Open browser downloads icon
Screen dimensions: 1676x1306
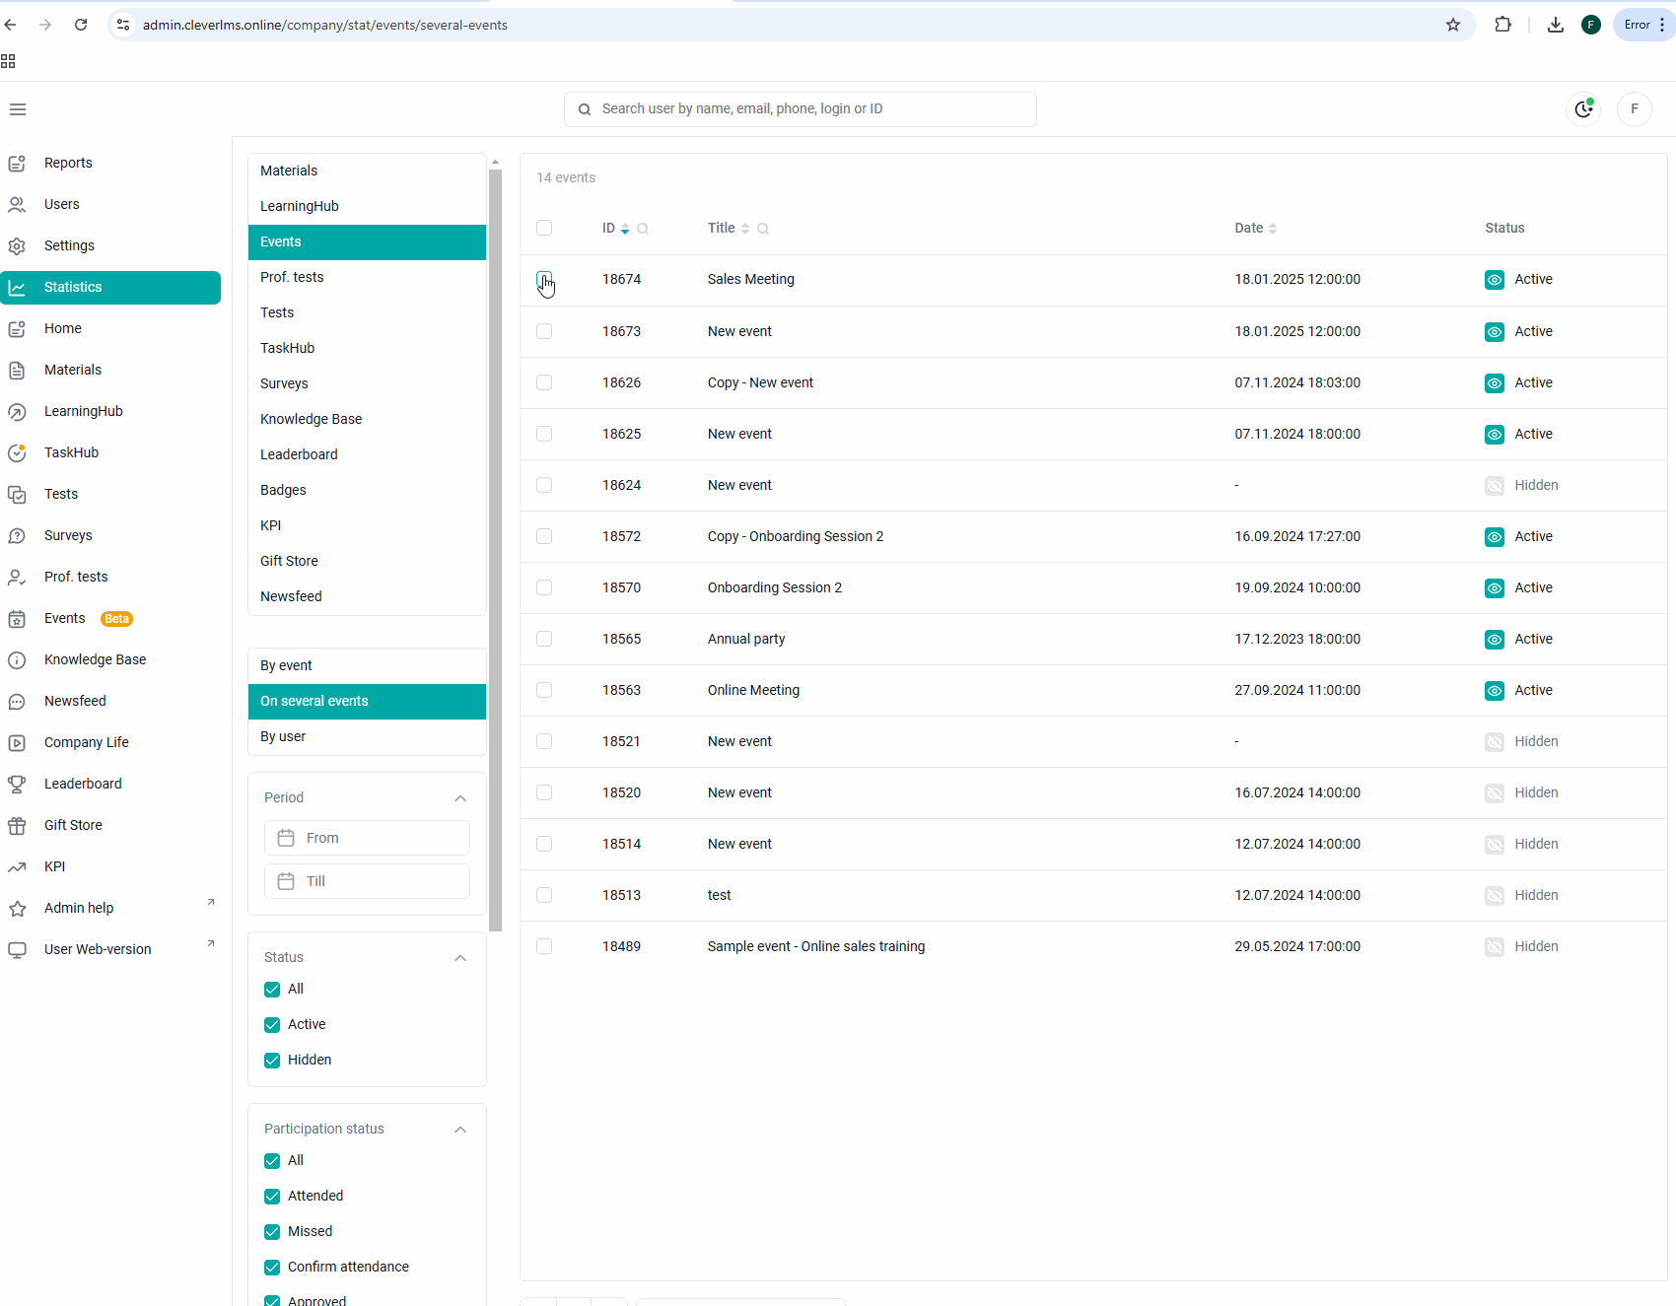click(x=1556, y=25)
